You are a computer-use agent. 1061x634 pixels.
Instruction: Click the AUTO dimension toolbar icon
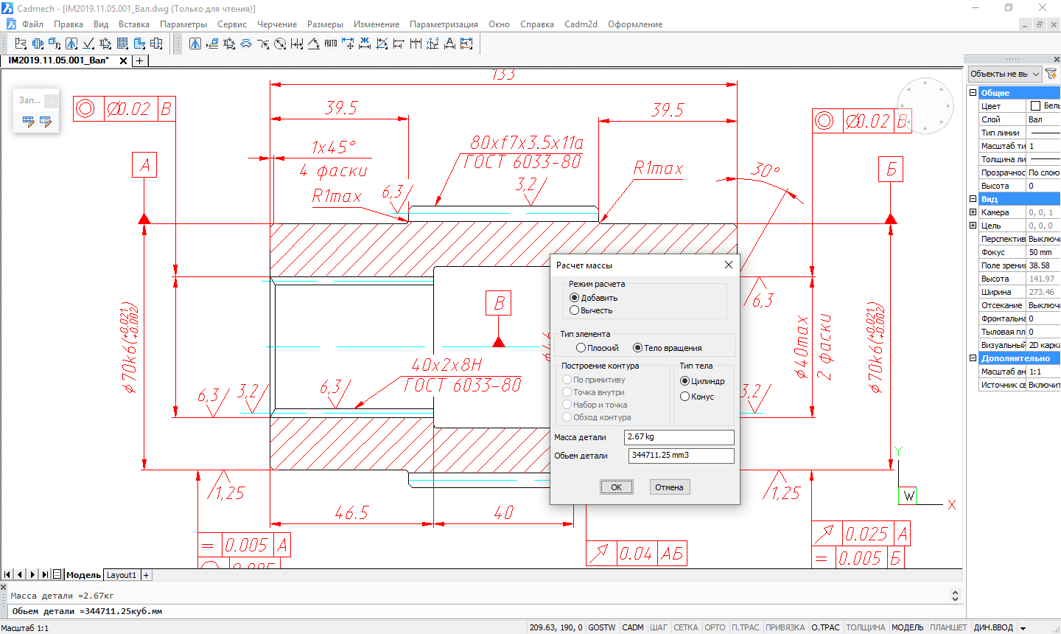331,43
